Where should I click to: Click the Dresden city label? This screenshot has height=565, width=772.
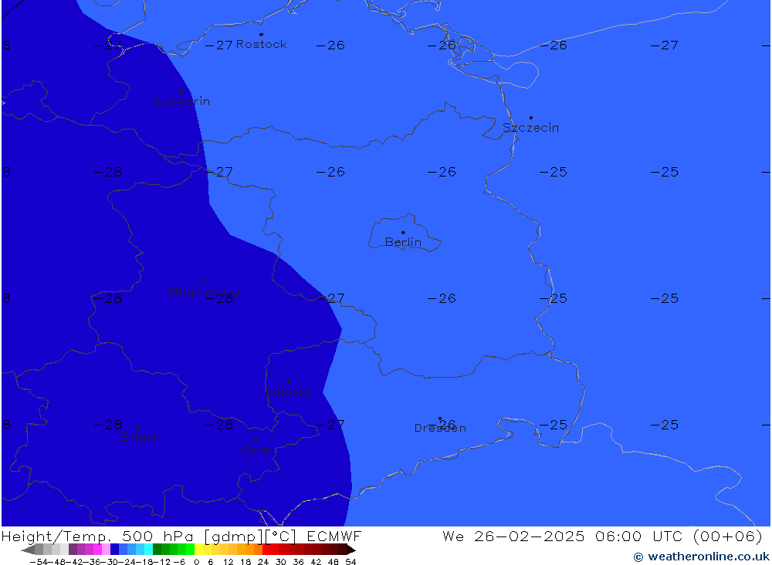click(x=440, y=428)
